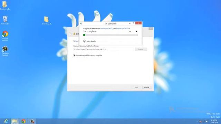221x124 pixels.
Task: Click the Browse button in extract dialog
Action: coord(141,49)
